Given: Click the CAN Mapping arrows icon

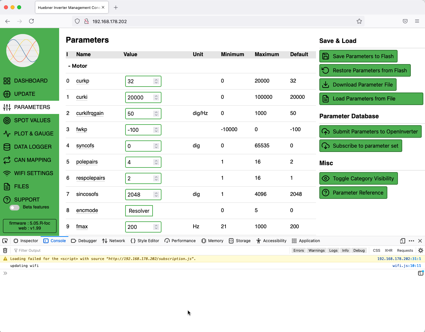Looking at the screenshot, I should coord(7,160).
